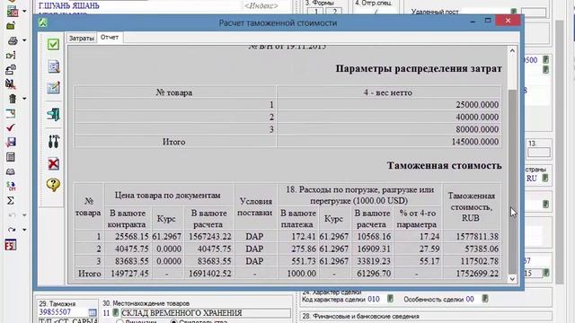This screenshot has height=323, width=575.
Task: Click the Таможенная стоимость heading
Action: click(445, 165)
